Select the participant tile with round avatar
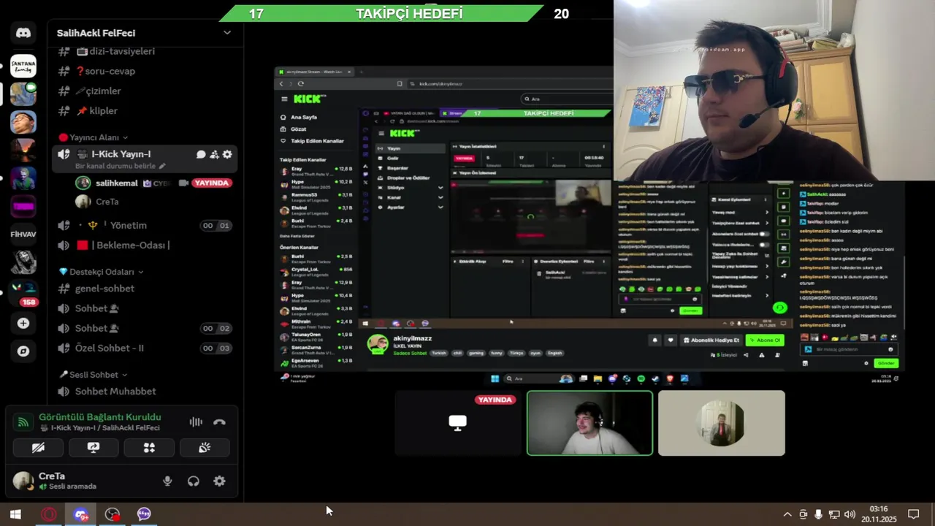 (x=722, y=422)
